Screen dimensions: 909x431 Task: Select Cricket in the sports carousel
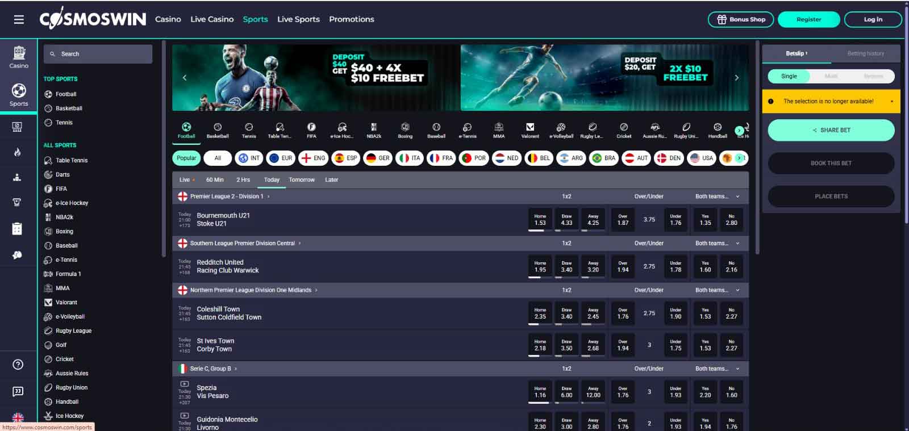[624, 130]
